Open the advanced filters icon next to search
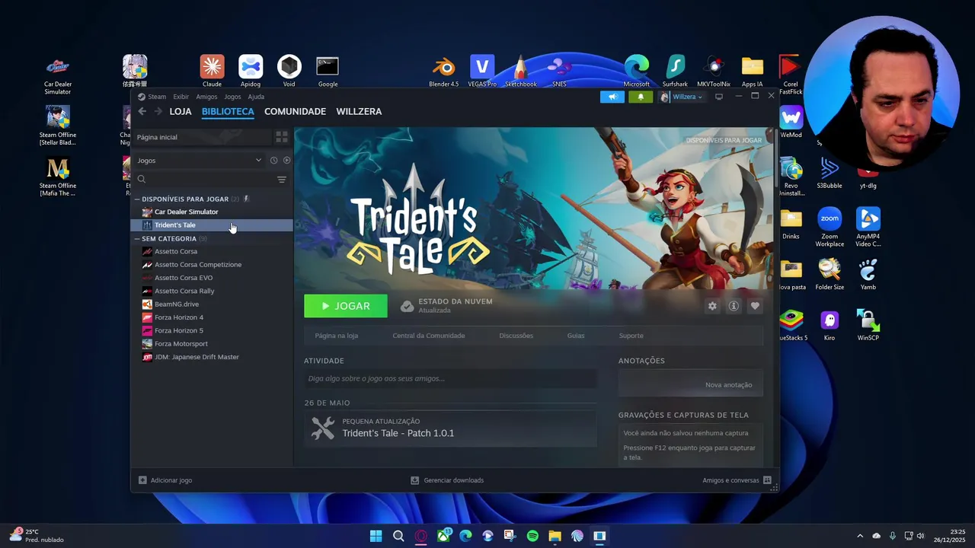The width and height of the screenshot is (975, 548). (282, 180)
